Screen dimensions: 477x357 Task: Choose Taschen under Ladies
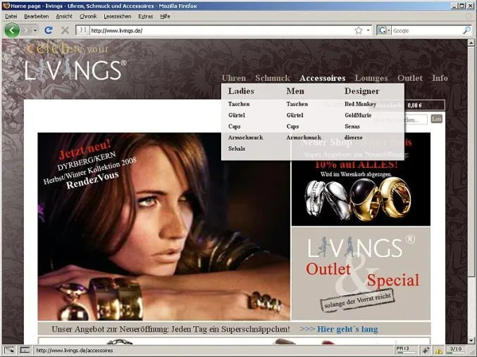tap(239, 104)
